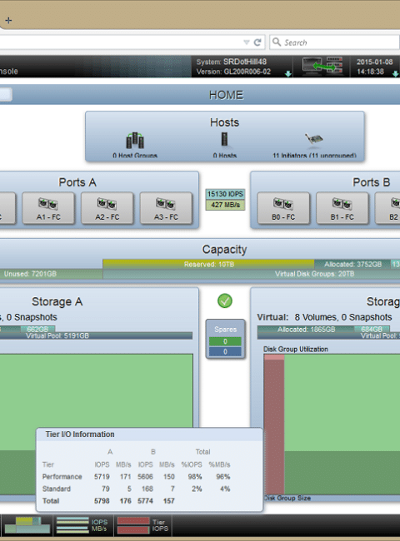
Task: Select port B0 - FC
Action: pyautogui.click(x=283, y=208)
